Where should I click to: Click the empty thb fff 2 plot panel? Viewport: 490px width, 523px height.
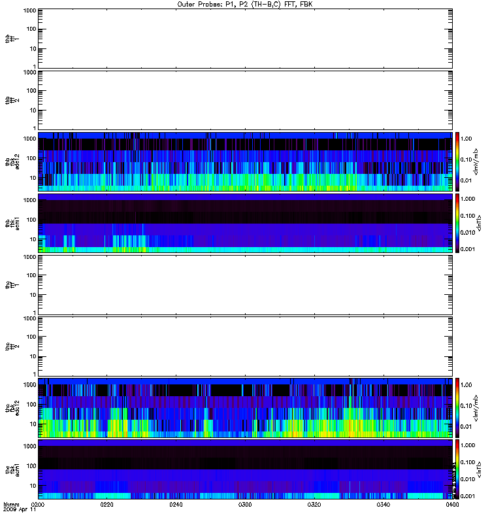245,100
